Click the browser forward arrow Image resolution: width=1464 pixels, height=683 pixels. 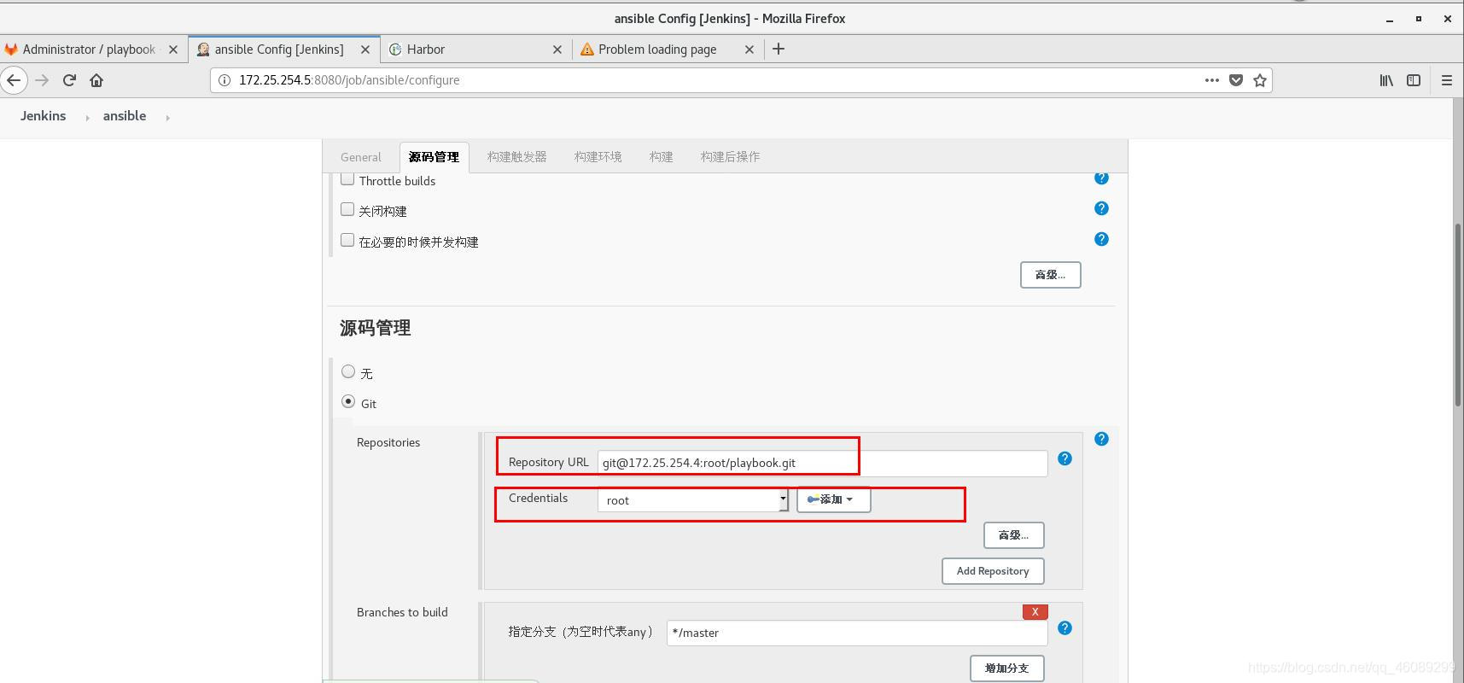point(42,80)
